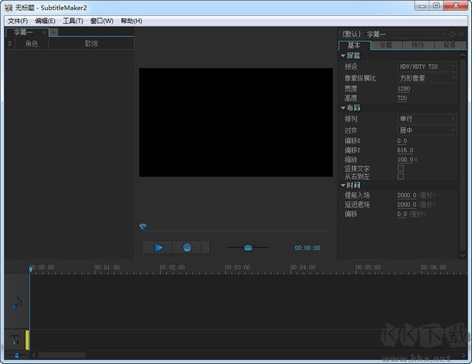Click the 延迟退场 value 2000.0

(407, 205)
